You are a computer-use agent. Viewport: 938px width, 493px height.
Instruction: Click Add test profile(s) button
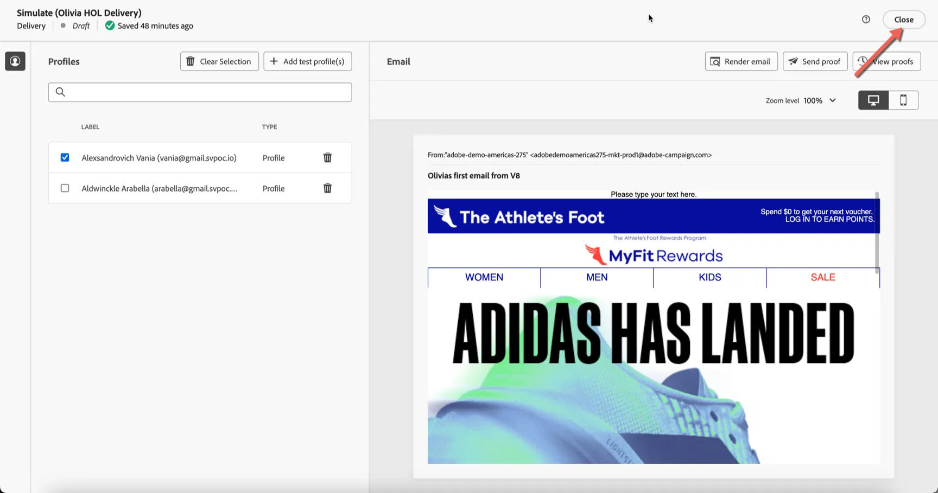pos(308,61)
